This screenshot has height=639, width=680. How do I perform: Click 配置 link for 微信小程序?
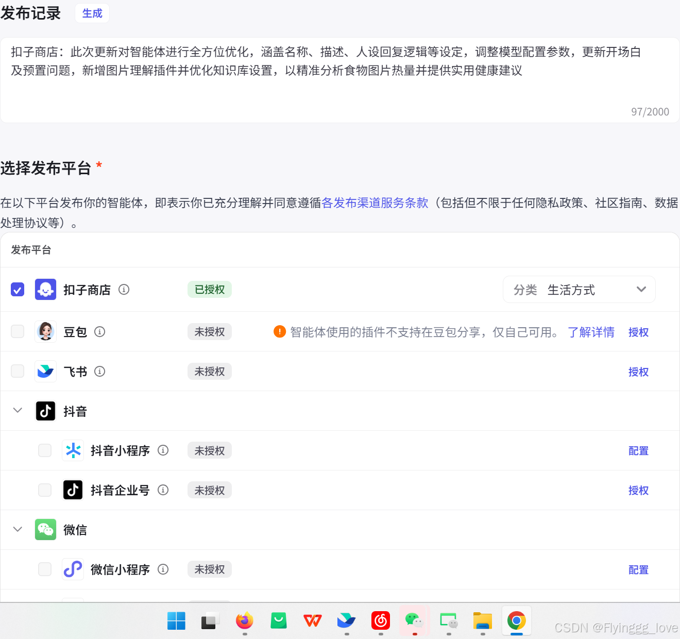(x=638, y=570)
